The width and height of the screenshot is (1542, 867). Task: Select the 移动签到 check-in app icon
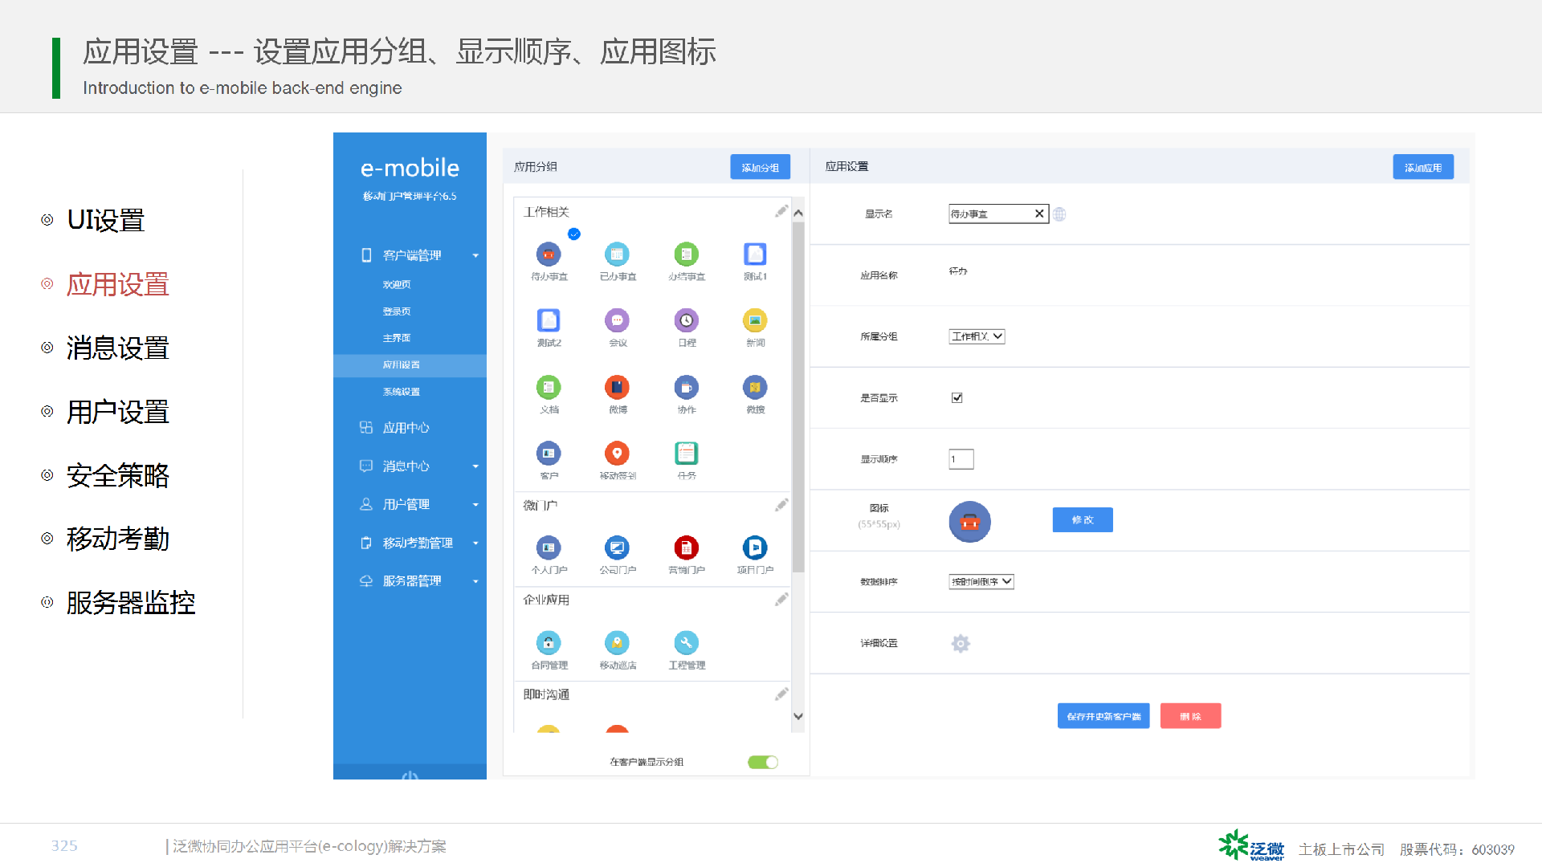click(x=617, y=454)
